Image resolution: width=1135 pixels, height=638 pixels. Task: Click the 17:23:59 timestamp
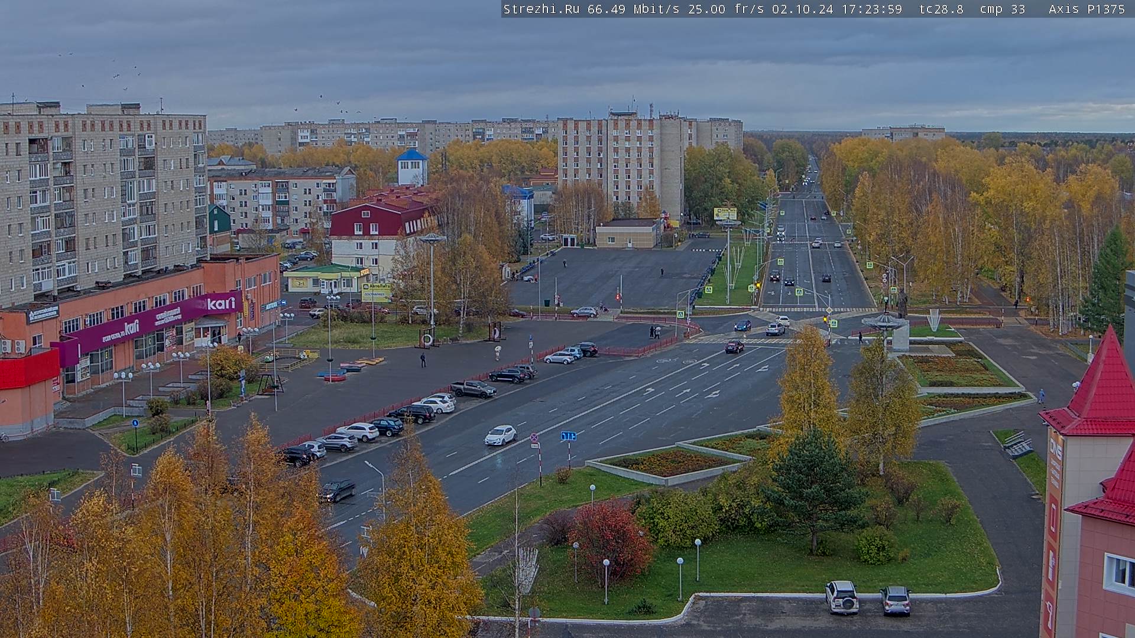pos(872,9)
